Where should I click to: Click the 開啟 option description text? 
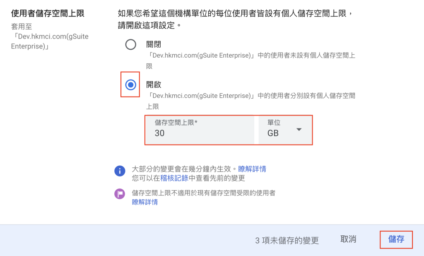[x=251, y=101]
